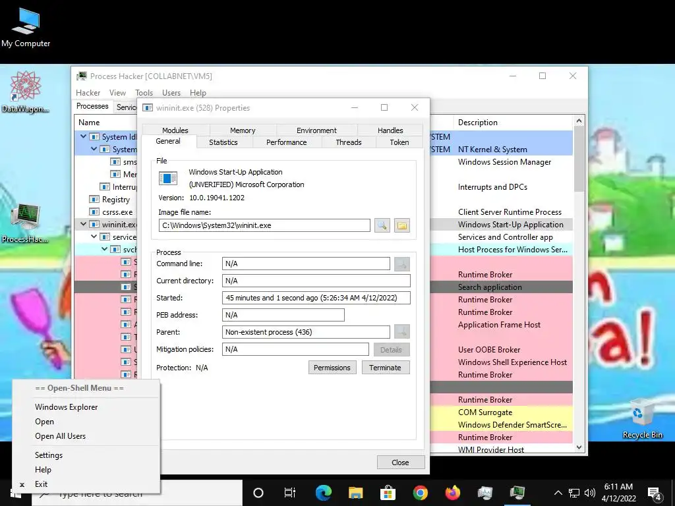This screenshot has height=506, width=675.
Task: Click the Permissions button
Action: [332, 368]
